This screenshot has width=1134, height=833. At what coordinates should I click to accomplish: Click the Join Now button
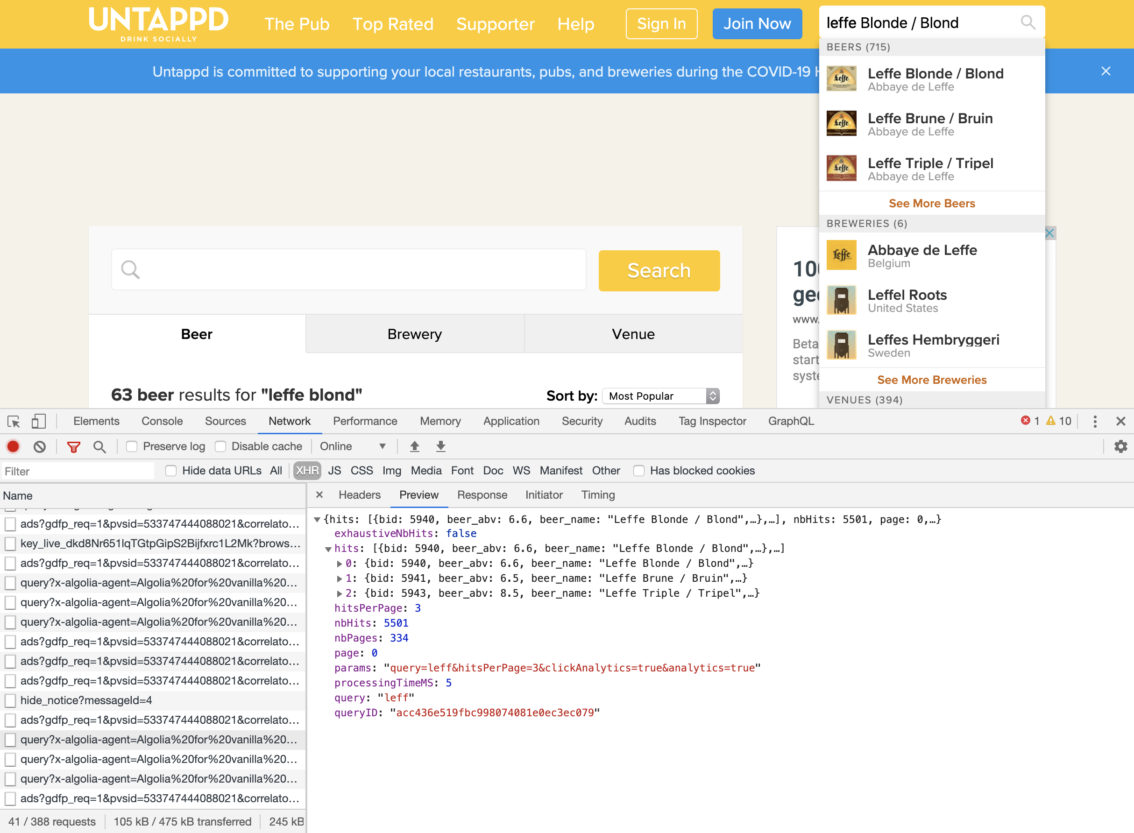pyautogui.click(x=757, y=24)
